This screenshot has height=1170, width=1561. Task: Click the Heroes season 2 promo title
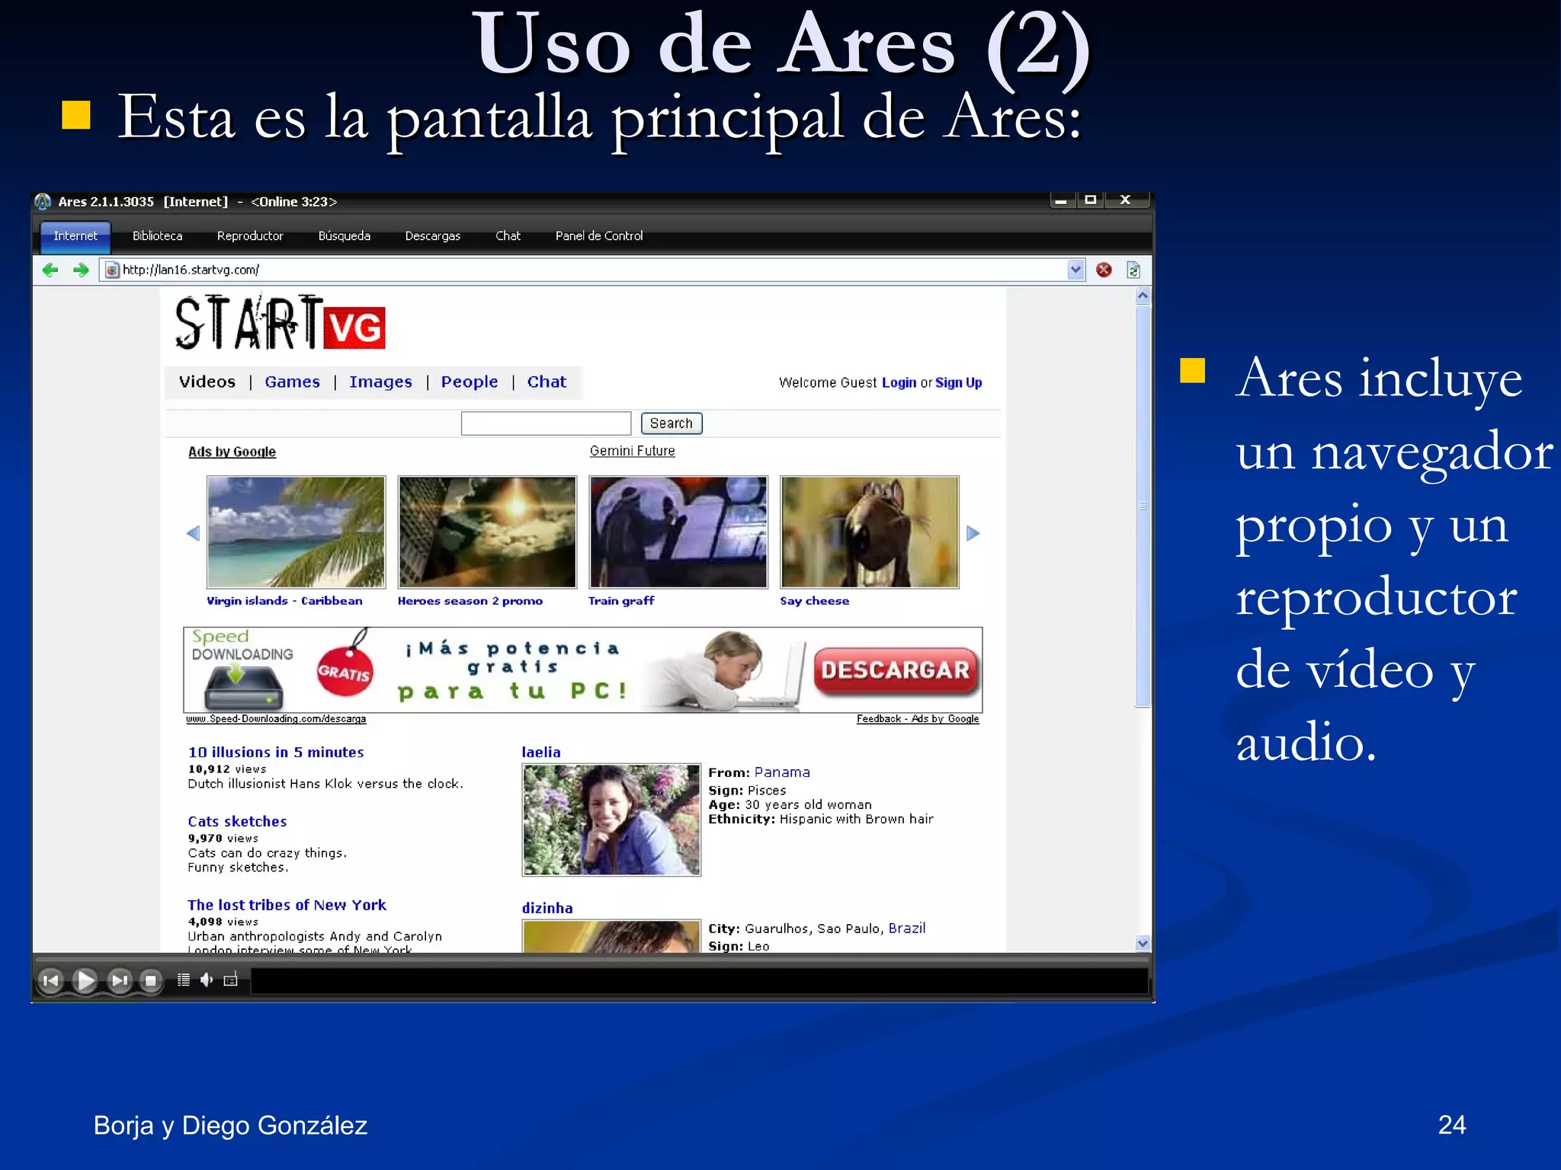point(470,601)
